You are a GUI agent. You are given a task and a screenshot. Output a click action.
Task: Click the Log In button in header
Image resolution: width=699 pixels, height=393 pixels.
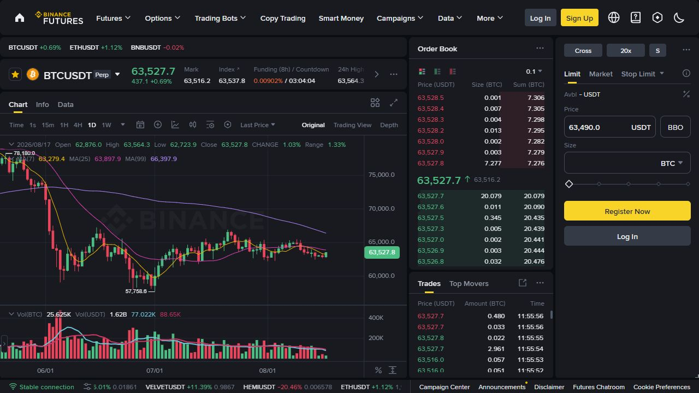(x=541, y=17)
